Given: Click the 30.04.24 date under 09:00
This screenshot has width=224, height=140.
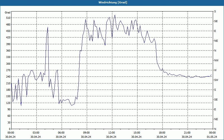Looking at the screenshot, I should tap(86, 137).
